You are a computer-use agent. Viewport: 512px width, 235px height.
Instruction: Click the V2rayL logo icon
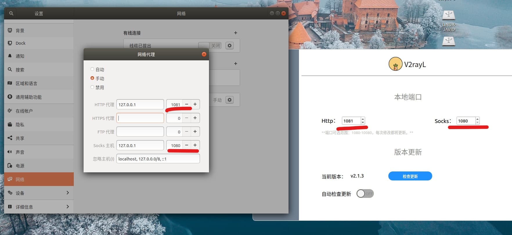click(395, 64)
